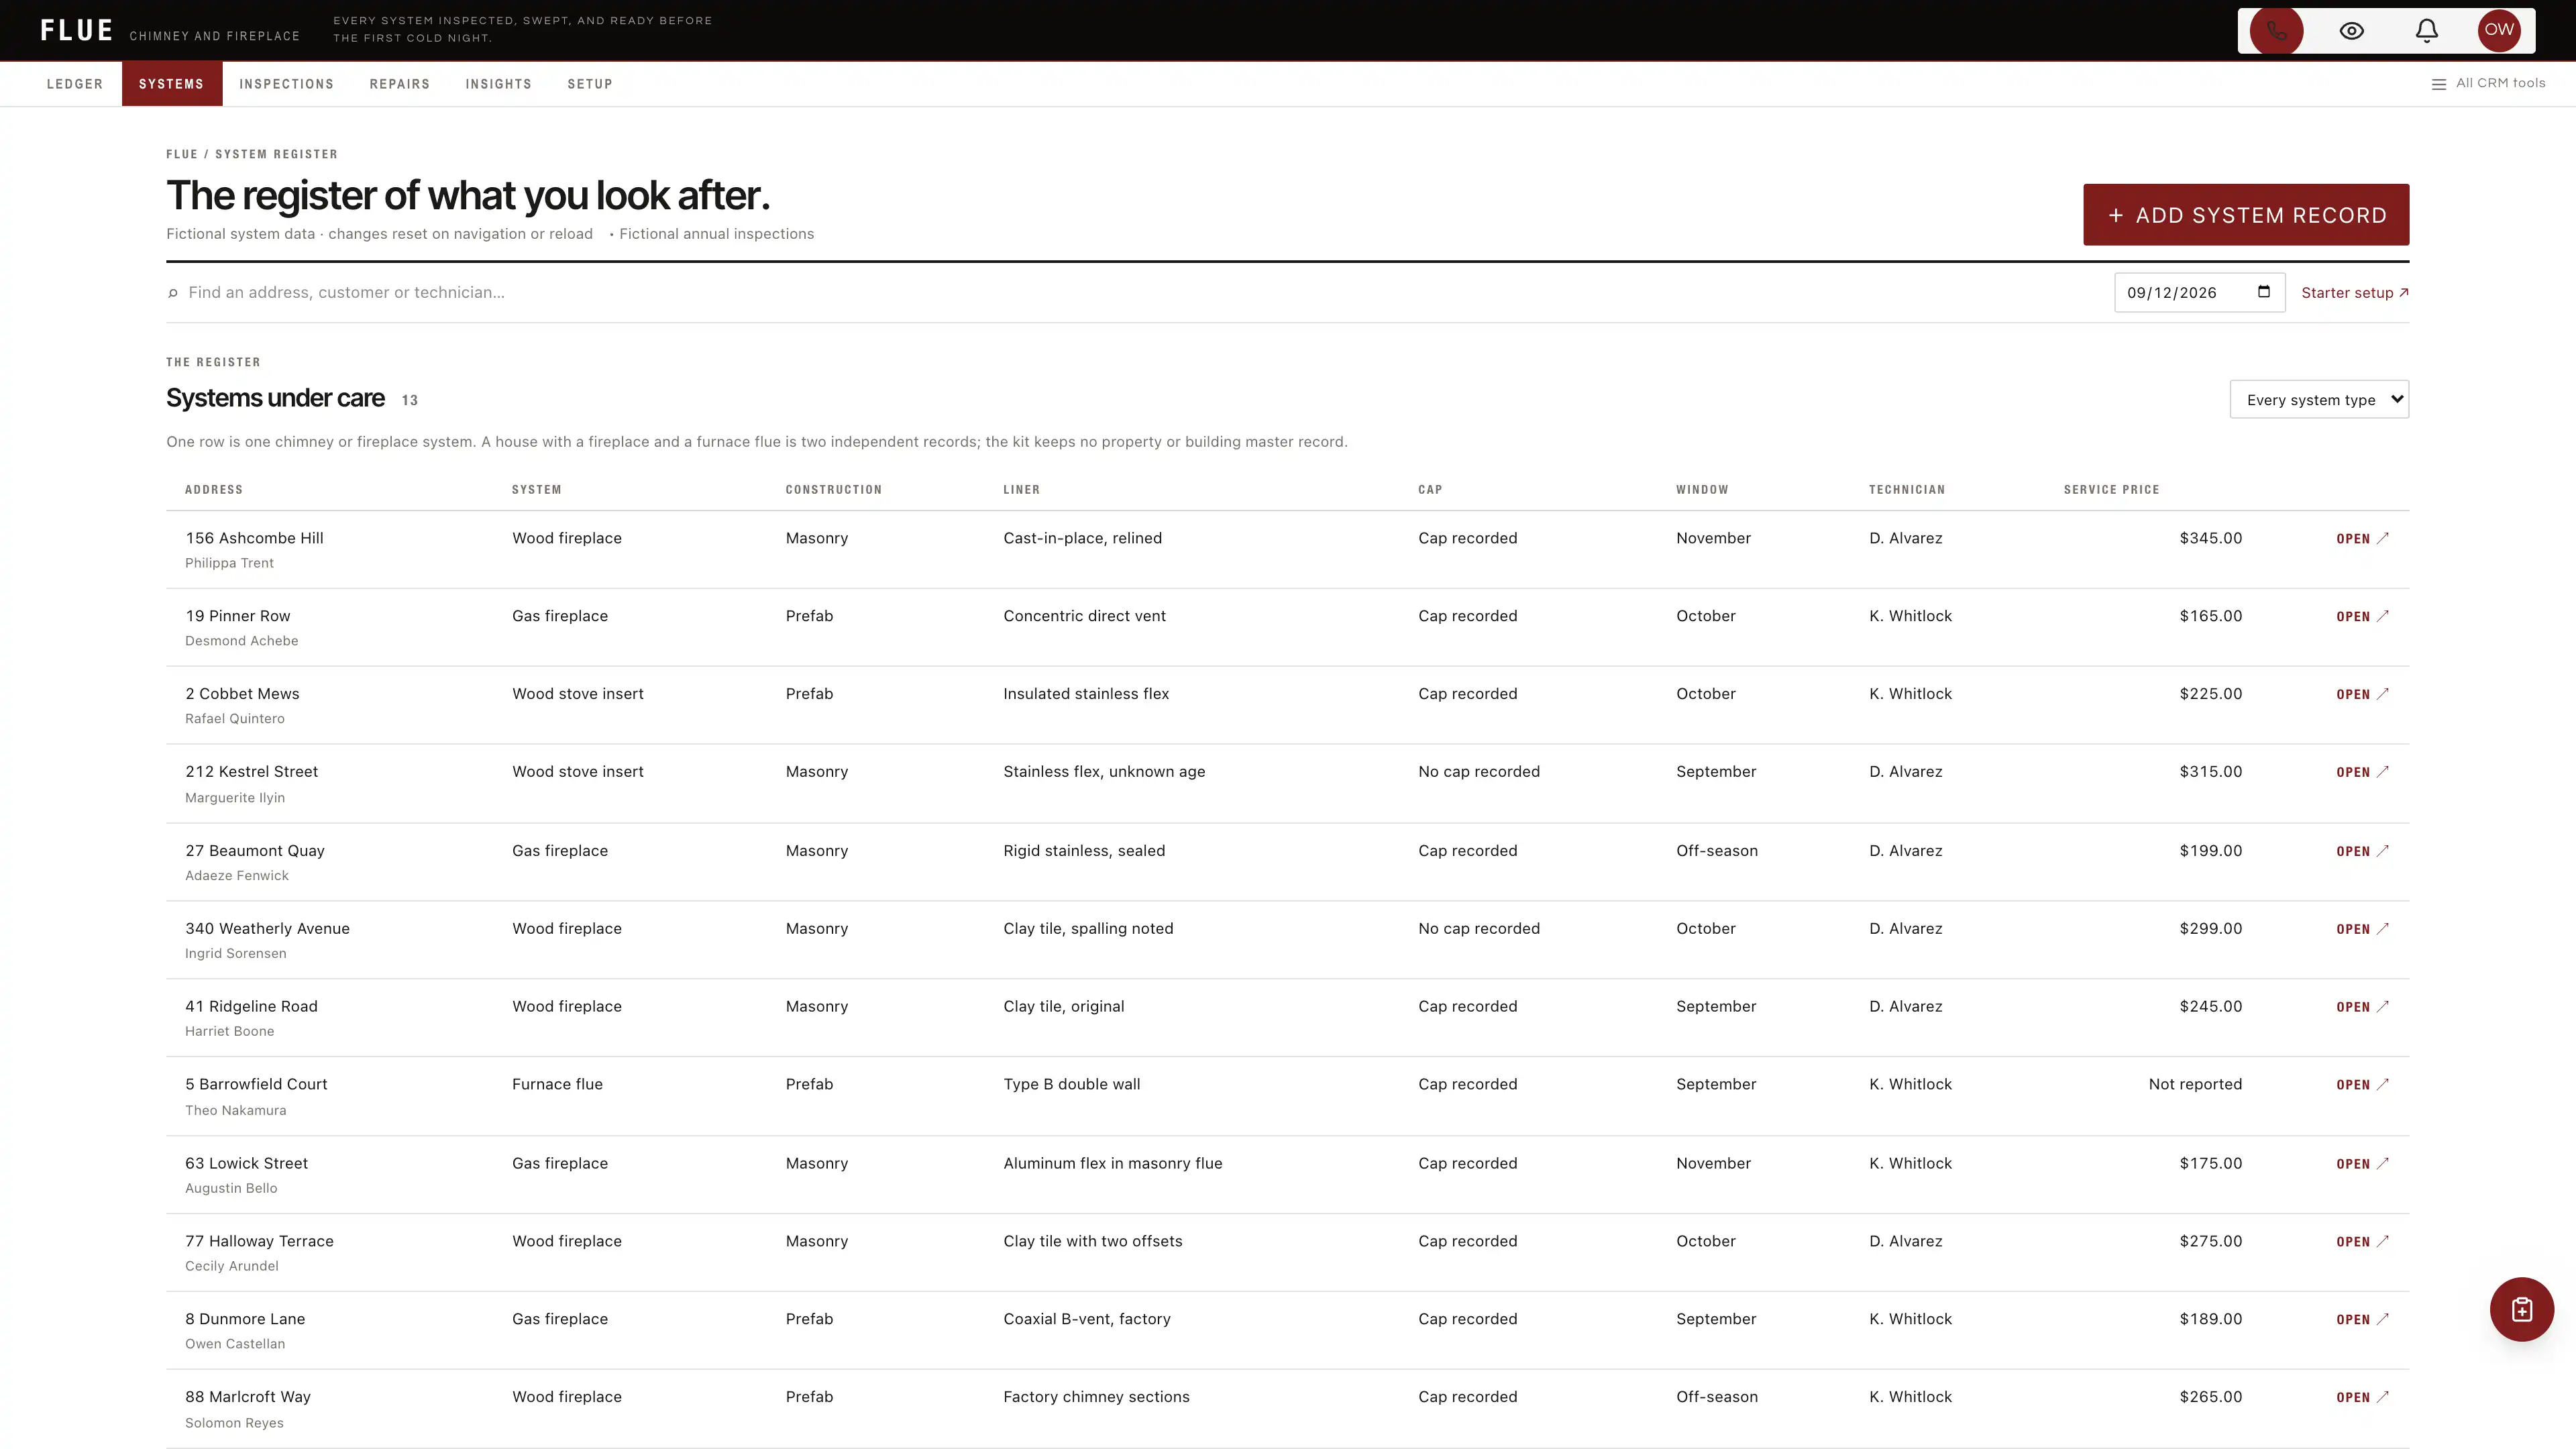Click 'Furnace flue' system cell
2576x1449 pixels.
(x=557, y=1084)
